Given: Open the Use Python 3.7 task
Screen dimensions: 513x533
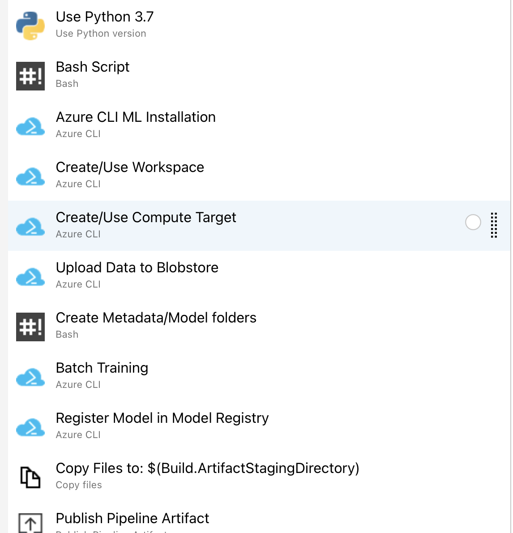Looking at the screenshot, I should click(105, 17).
